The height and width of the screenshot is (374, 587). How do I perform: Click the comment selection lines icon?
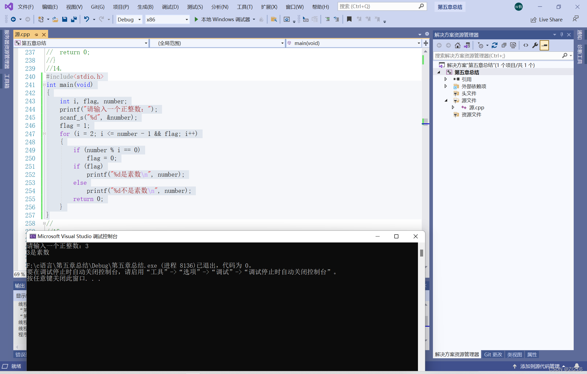[x=327, y=19]
